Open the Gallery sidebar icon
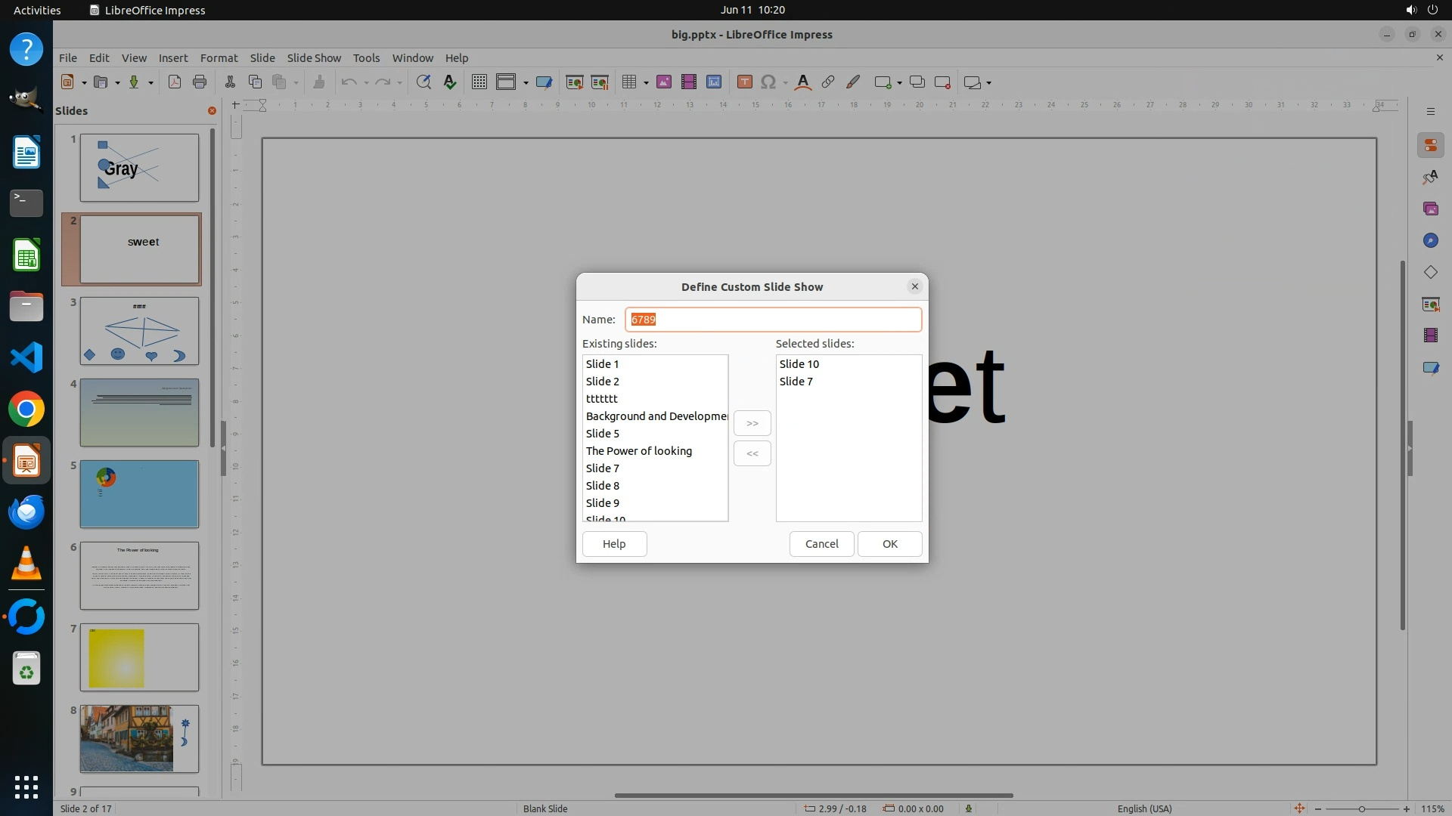The width and height of the screenshot is (1452, 816). pyautogui.click(x=1430, y=209)
